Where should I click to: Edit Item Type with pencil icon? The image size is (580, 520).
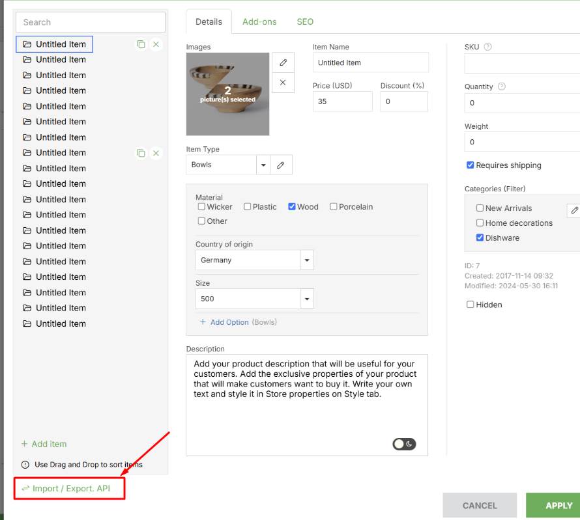tap(281, 165)
